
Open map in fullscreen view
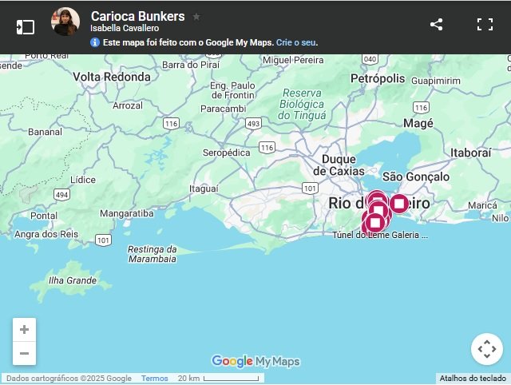pyautogui.click(x=485, y=25)
